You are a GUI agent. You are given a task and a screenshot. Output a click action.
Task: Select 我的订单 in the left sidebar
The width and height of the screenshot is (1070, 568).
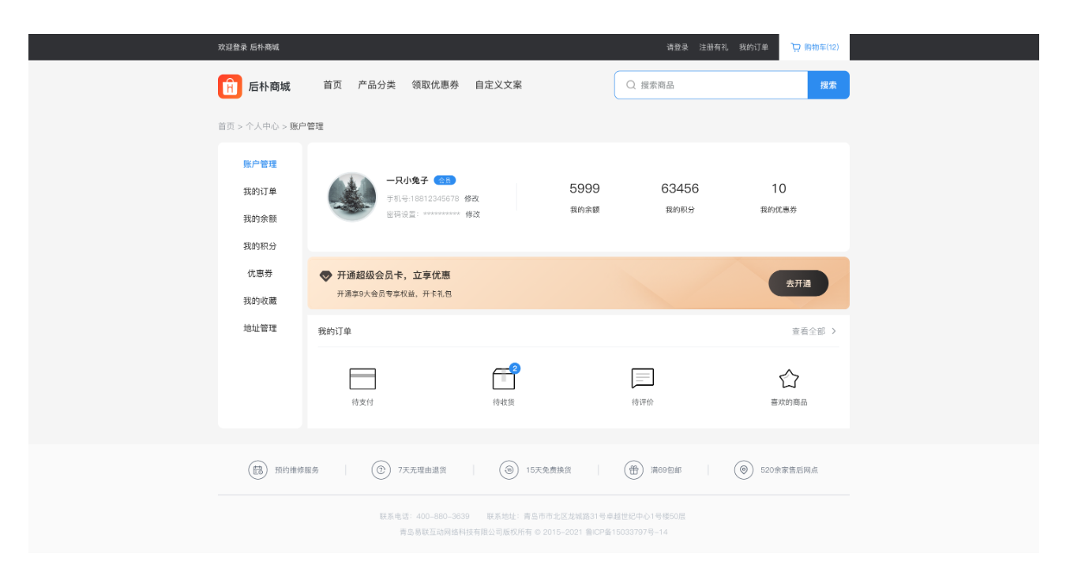coord(260,192)
